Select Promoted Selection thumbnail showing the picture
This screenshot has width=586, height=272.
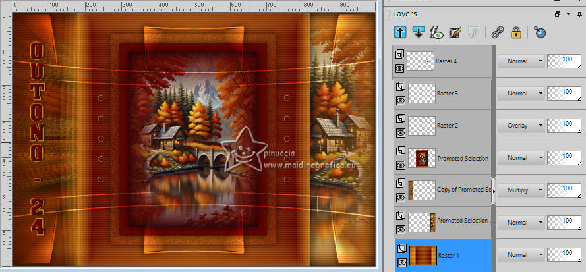tap(422, 158)
